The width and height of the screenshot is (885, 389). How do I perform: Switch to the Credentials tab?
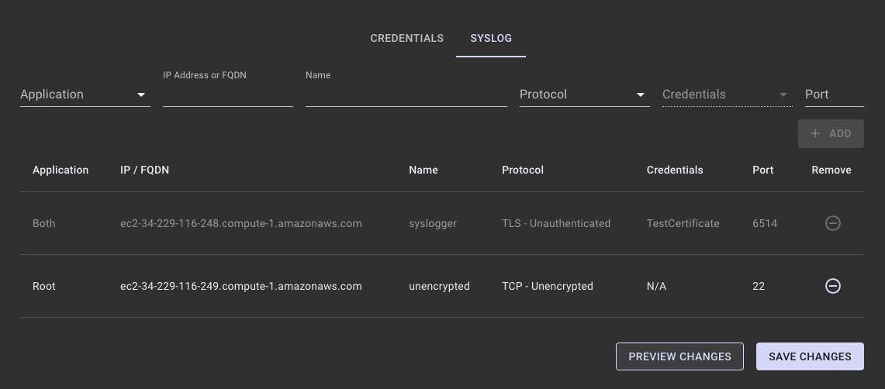click(406, 38)
